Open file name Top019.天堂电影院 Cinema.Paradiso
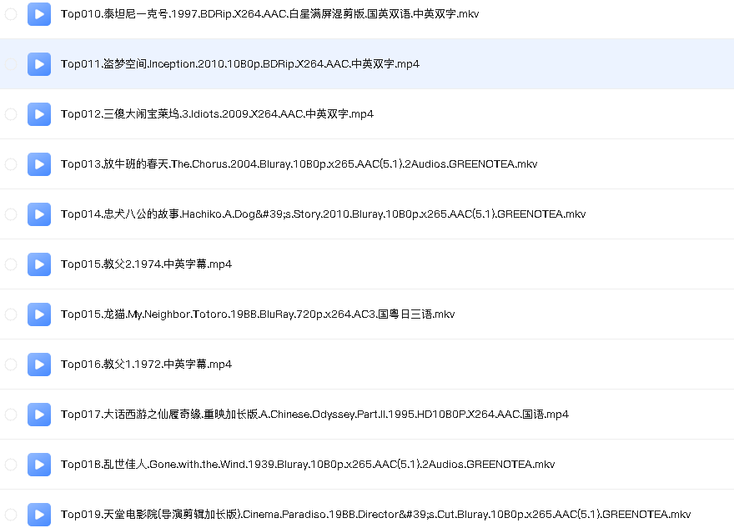 [375, 515]
